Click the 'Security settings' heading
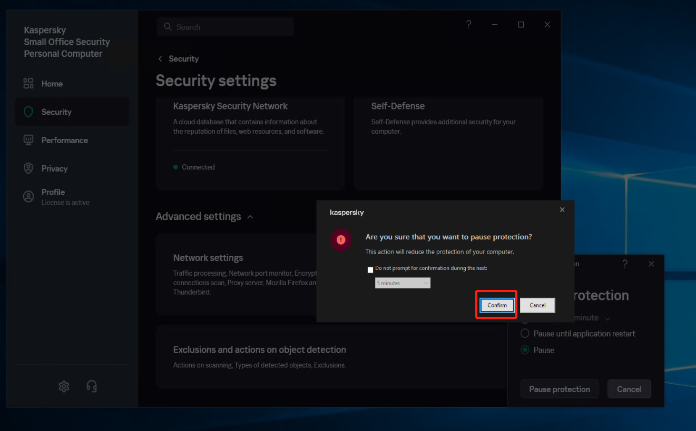The image size is (696, 431). [x=216, y=81]
